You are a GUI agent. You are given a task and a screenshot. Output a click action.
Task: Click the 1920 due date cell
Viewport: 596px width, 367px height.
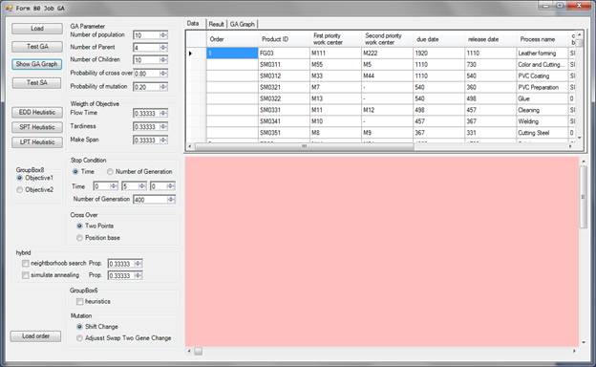[x=439, y=54]
